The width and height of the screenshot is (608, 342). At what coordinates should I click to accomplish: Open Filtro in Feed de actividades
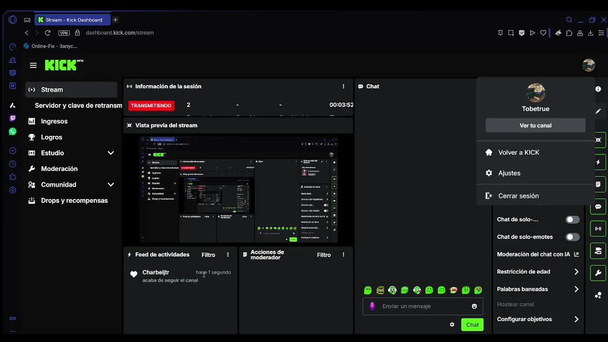coord(208,255)
